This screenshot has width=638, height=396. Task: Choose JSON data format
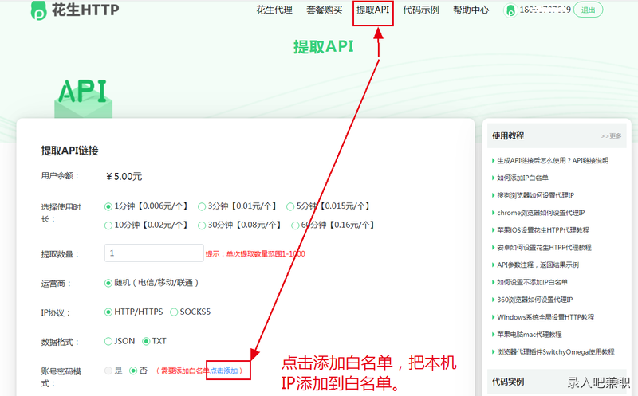coord(108,342)
